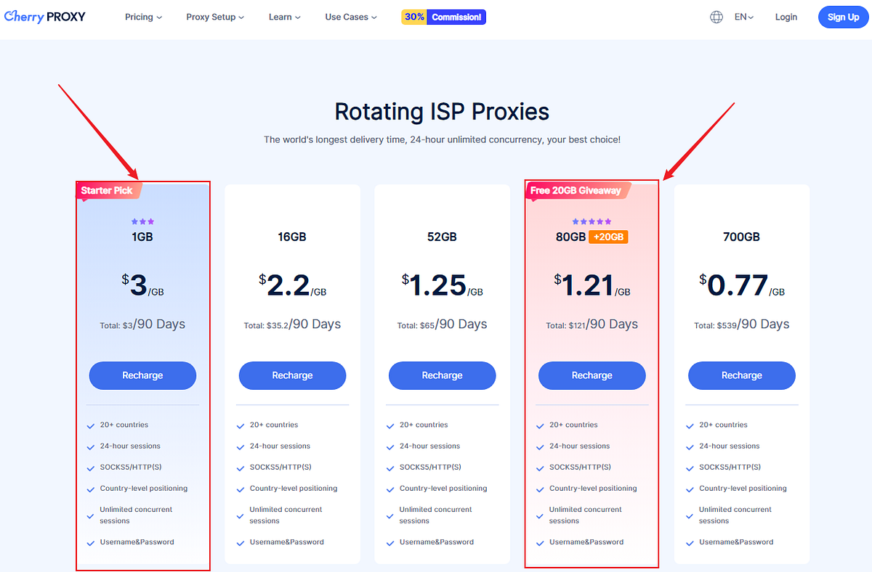The height and width of the screenshot is (572, 872).
Task: Expand the EN language selector
Action: [745, 17]
